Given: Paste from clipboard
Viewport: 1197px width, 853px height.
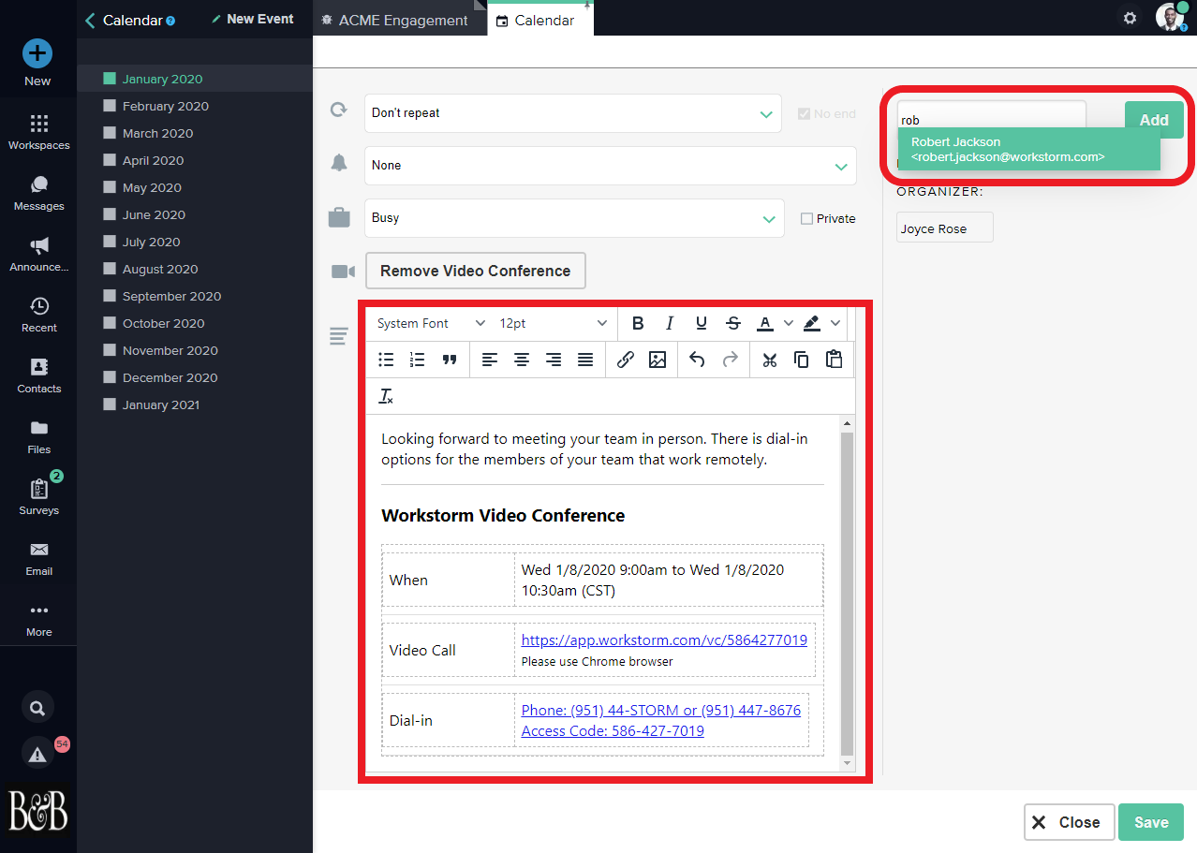Looking at the screenshot, I should tap(834, 360).
